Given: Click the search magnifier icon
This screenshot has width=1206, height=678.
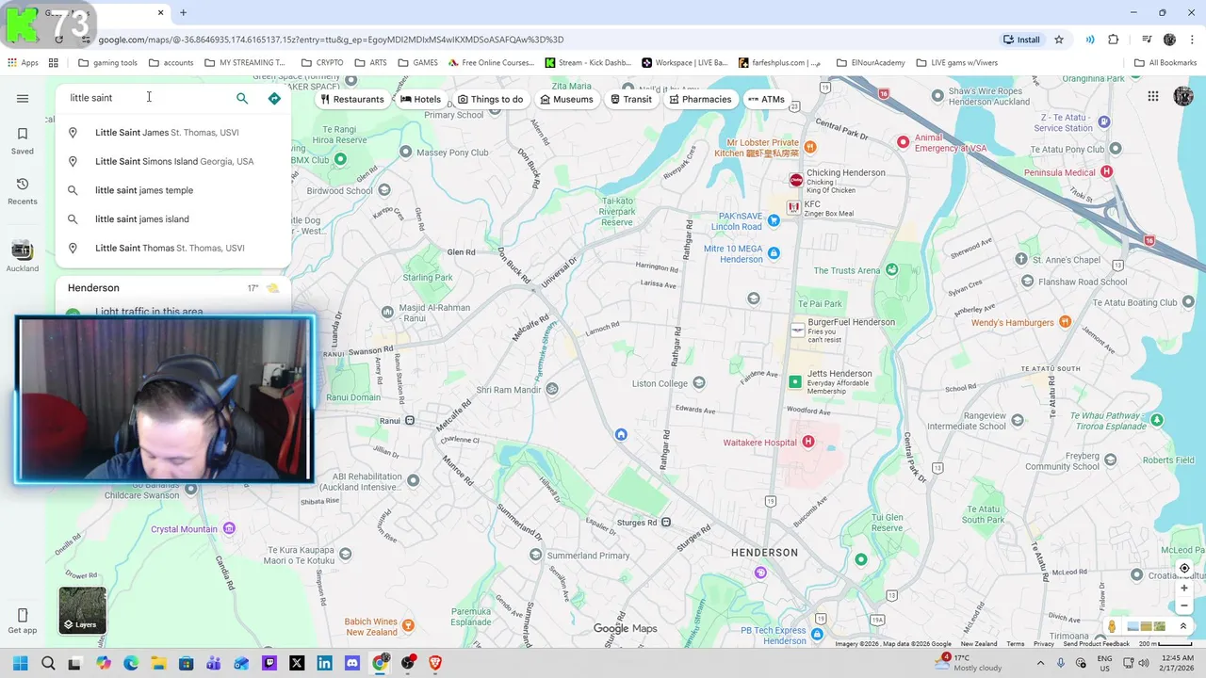Looking at the screenshot, I should [x=242, y=98].
